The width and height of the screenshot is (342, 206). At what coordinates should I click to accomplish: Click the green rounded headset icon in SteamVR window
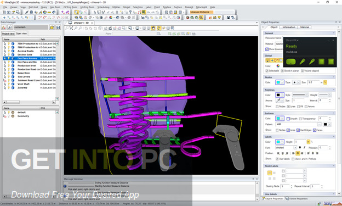click(290, 62)
